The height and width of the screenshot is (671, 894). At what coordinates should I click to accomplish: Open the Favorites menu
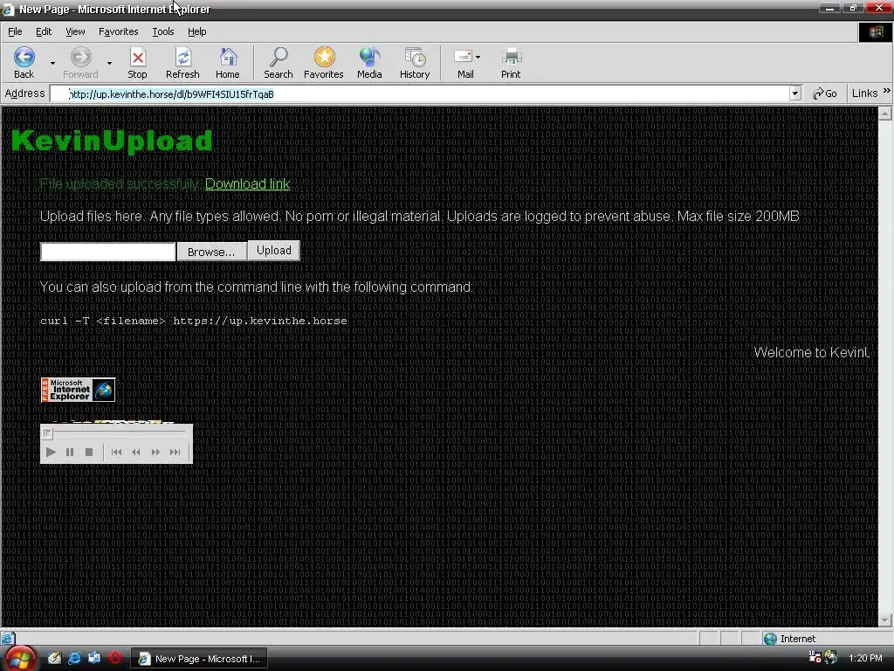pos(118,31)
